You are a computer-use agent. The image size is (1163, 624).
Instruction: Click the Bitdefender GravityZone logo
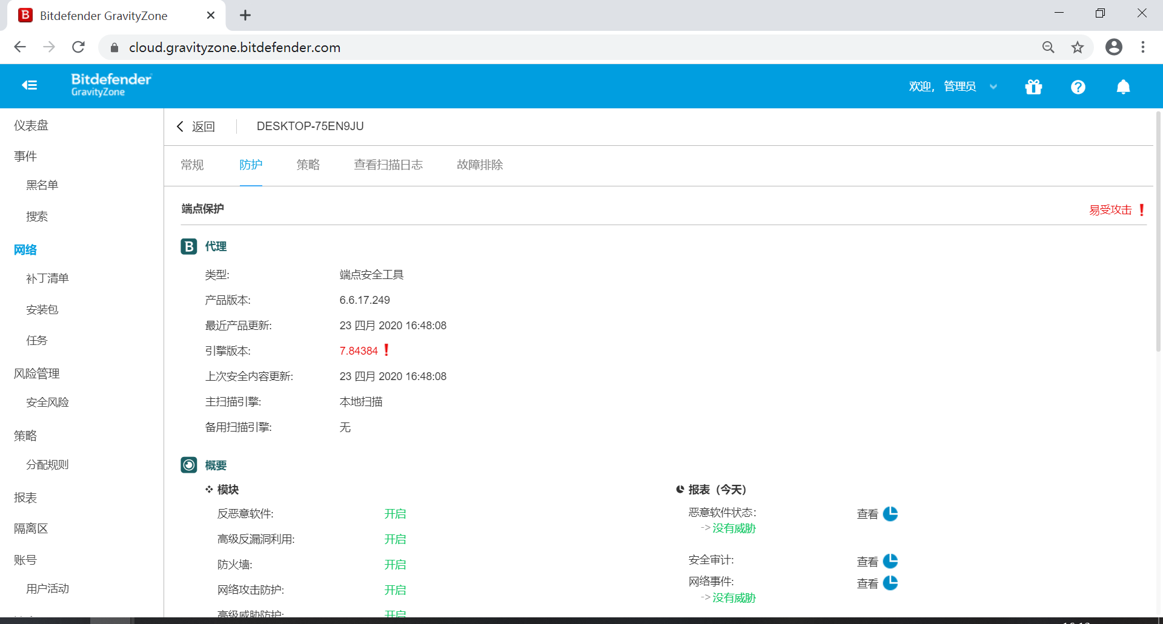pyautogui.click(x=111, y=85)
